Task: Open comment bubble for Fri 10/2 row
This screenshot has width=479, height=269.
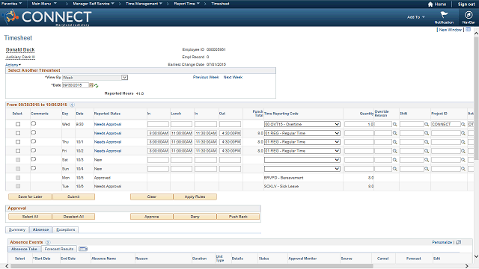Action: [x=33, y=150]
